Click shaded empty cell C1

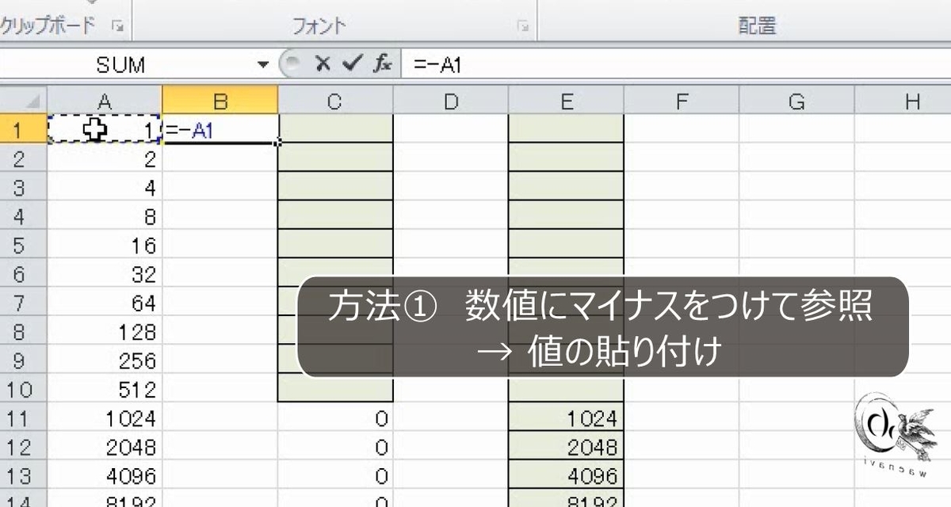(x=335, y=129)
